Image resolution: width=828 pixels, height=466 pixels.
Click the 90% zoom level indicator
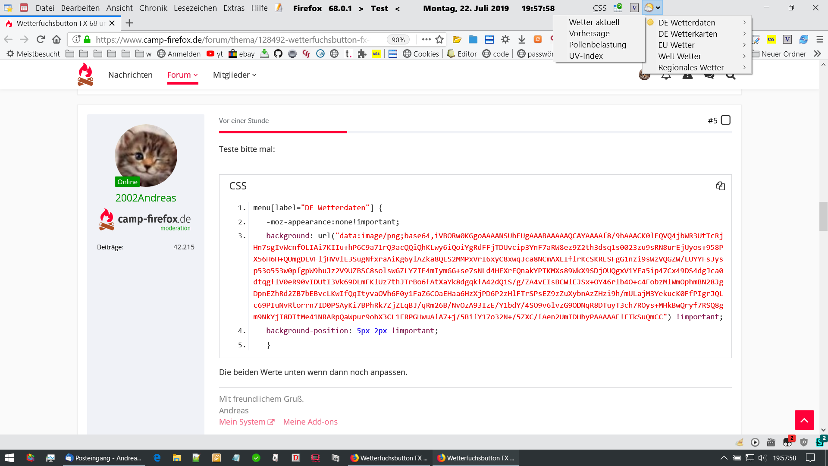point(398,40)
